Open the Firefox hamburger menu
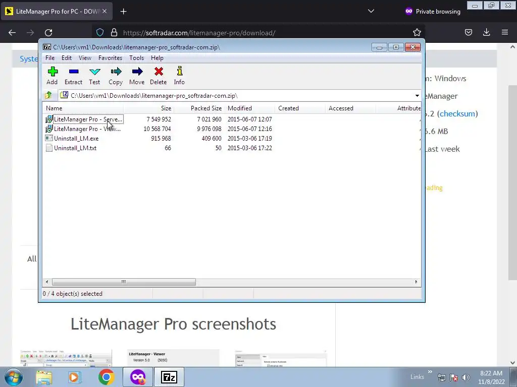Viewport: 517px width, 387px height. click(x=505, y=33)
